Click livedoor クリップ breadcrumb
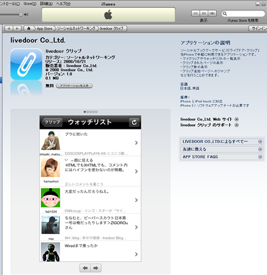267x275 pixels. point(112,29)
